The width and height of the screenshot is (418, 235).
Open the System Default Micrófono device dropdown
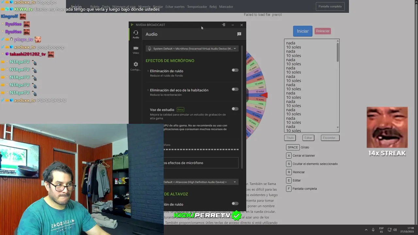(x=192, y=49)
